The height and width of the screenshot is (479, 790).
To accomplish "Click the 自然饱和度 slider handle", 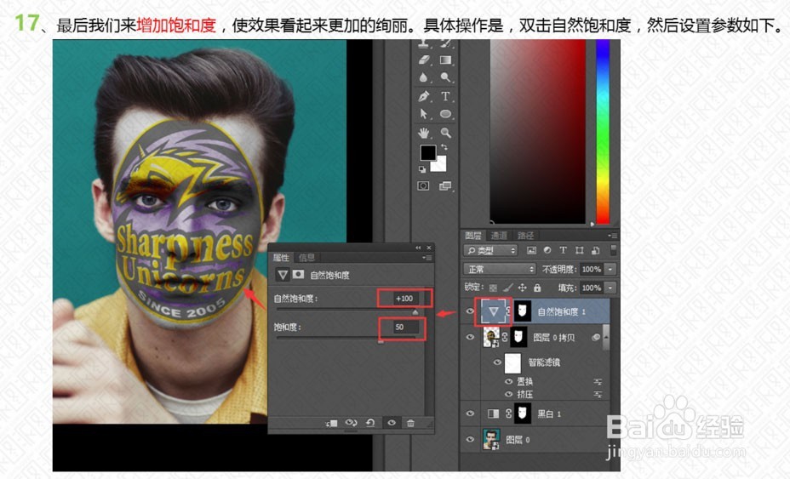I will (x=415, y=312).
